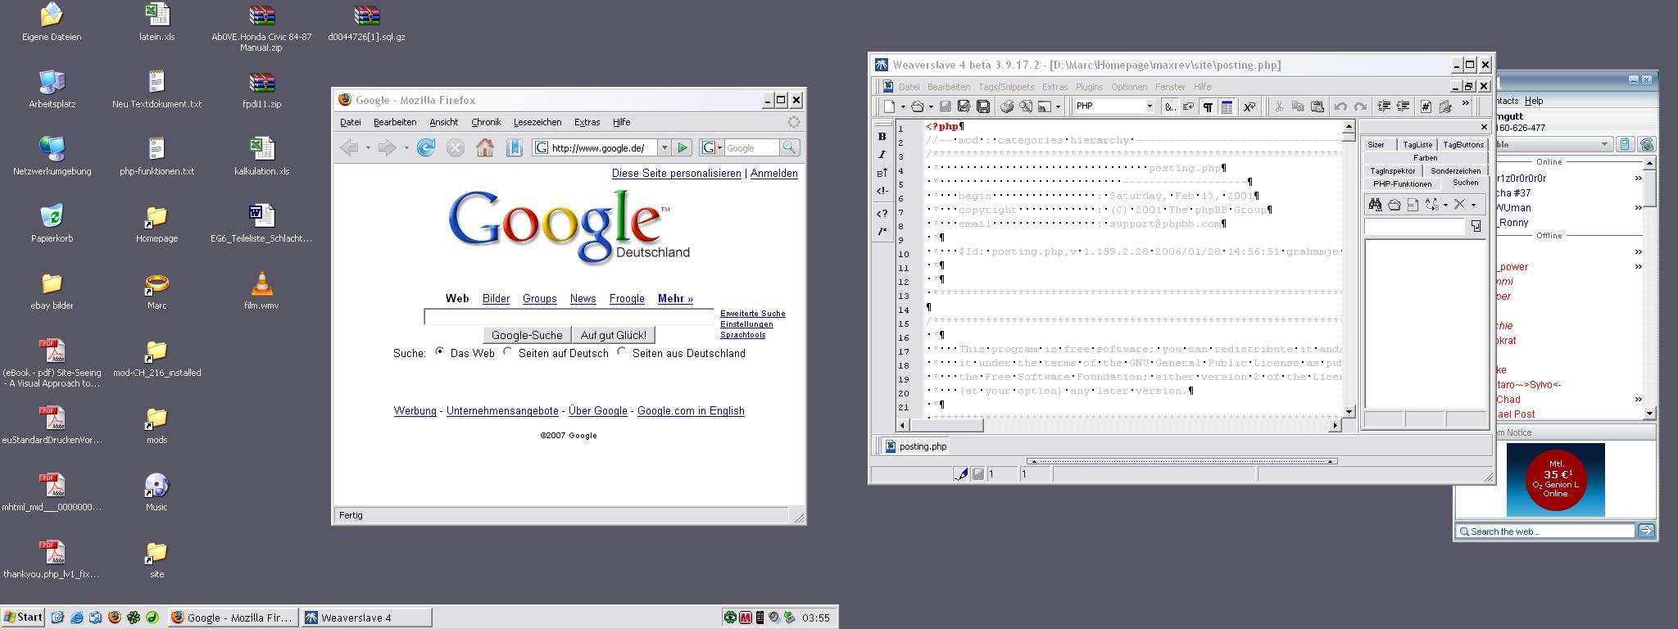The height and width of the screenshot is (629, 1678).
Task: Click the indent lines icon in Weaverslave
Action: click(1384, 106)
